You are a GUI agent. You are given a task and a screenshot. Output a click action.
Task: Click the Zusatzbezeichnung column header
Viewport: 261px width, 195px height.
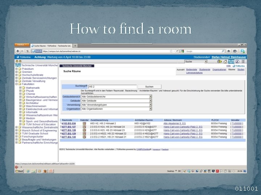click(x=99, y=120)
